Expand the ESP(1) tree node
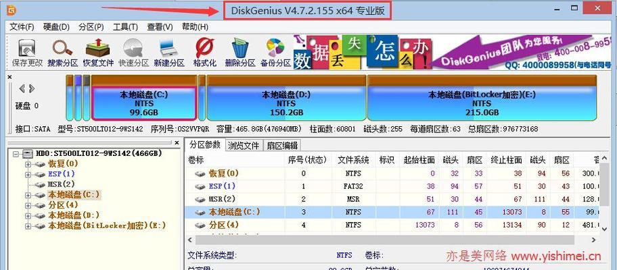The image size is (617, 270). [x=28, y=174]
